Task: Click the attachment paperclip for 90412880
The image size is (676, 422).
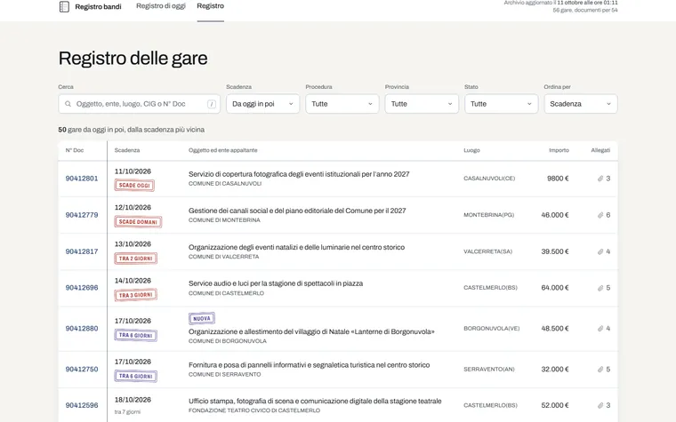Action: pyautogui.click(x=600, y=328)
